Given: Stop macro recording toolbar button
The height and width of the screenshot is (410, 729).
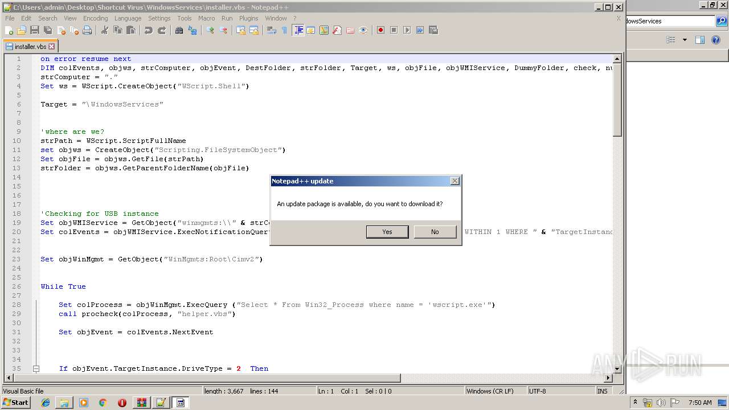Looking at the screenshot, I should (394, 30).
